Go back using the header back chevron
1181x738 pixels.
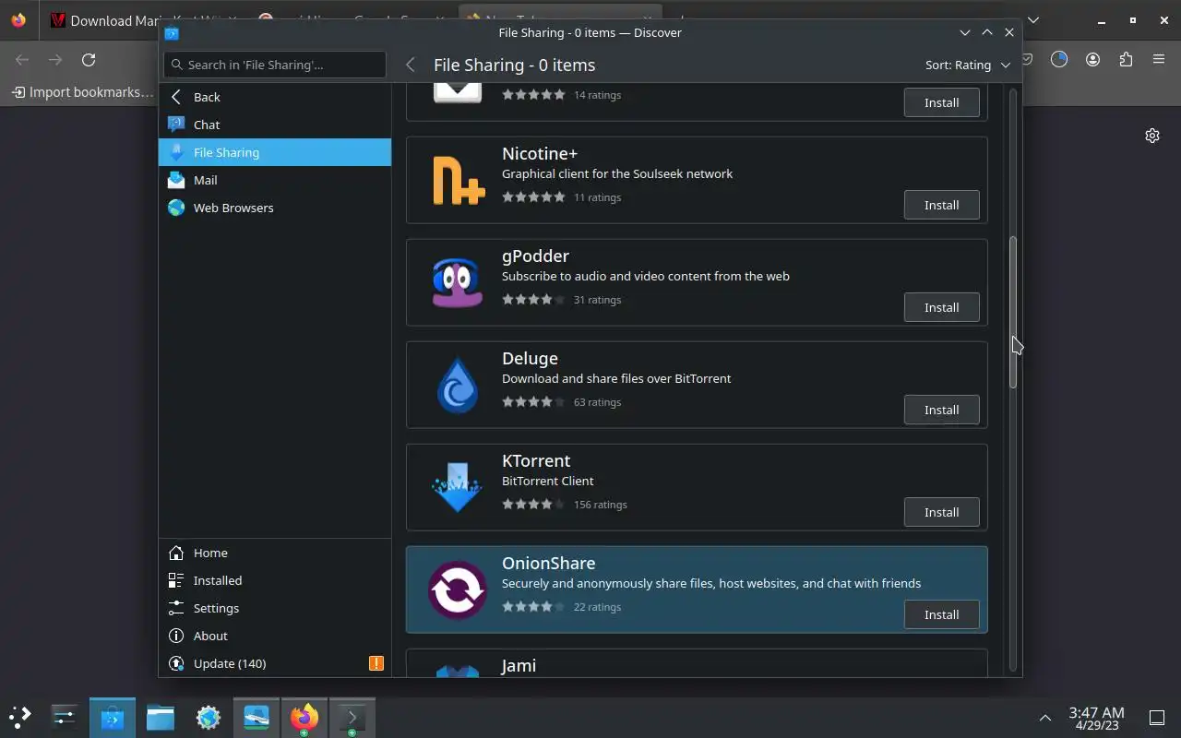(411, 65)
